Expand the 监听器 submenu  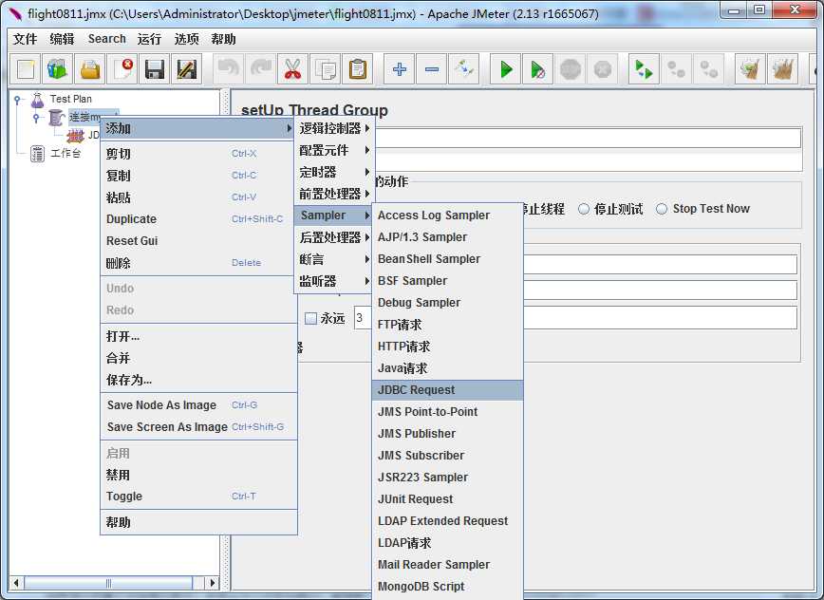[334, 281]
